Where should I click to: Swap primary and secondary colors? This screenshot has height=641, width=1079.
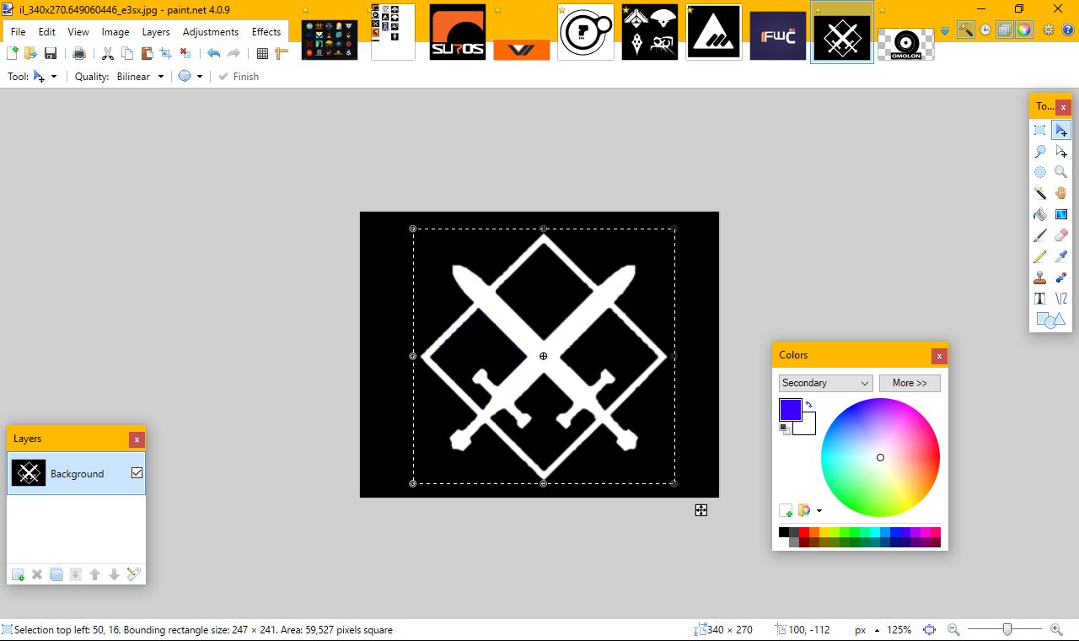click(x=809, y=405)
